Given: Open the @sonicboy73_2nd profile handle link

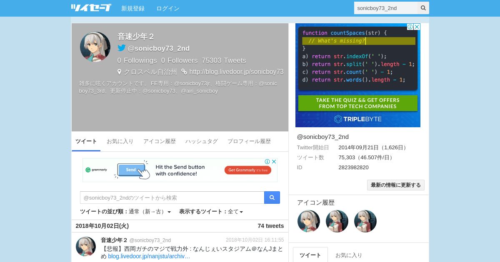Looking at the screenshot, I should click(x=159, y=48).
